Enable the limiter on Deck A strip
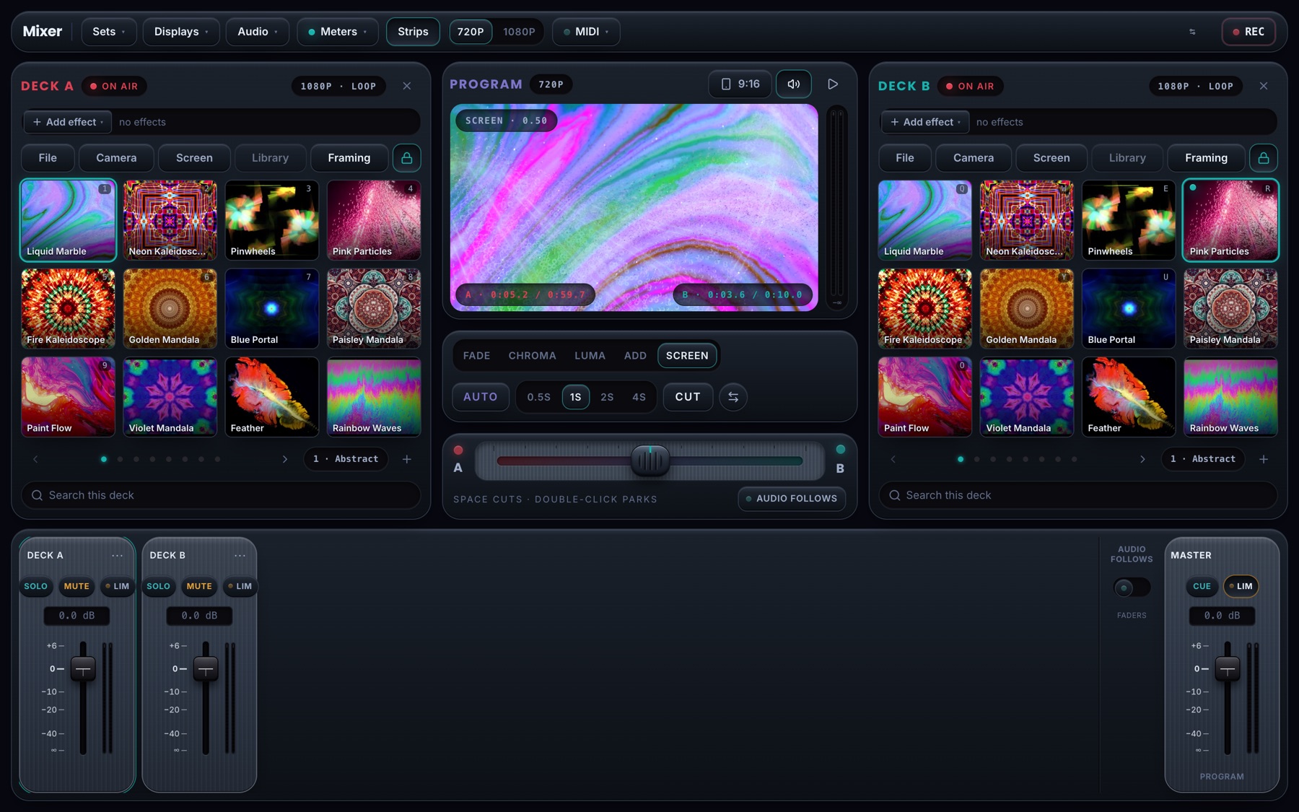This screenshot has height=812, width=1299. point(117,586)
